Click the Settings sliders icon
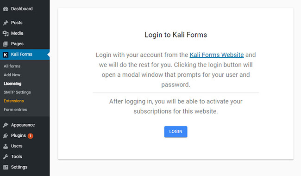The image size is (301, 176). tap(6, 167)
